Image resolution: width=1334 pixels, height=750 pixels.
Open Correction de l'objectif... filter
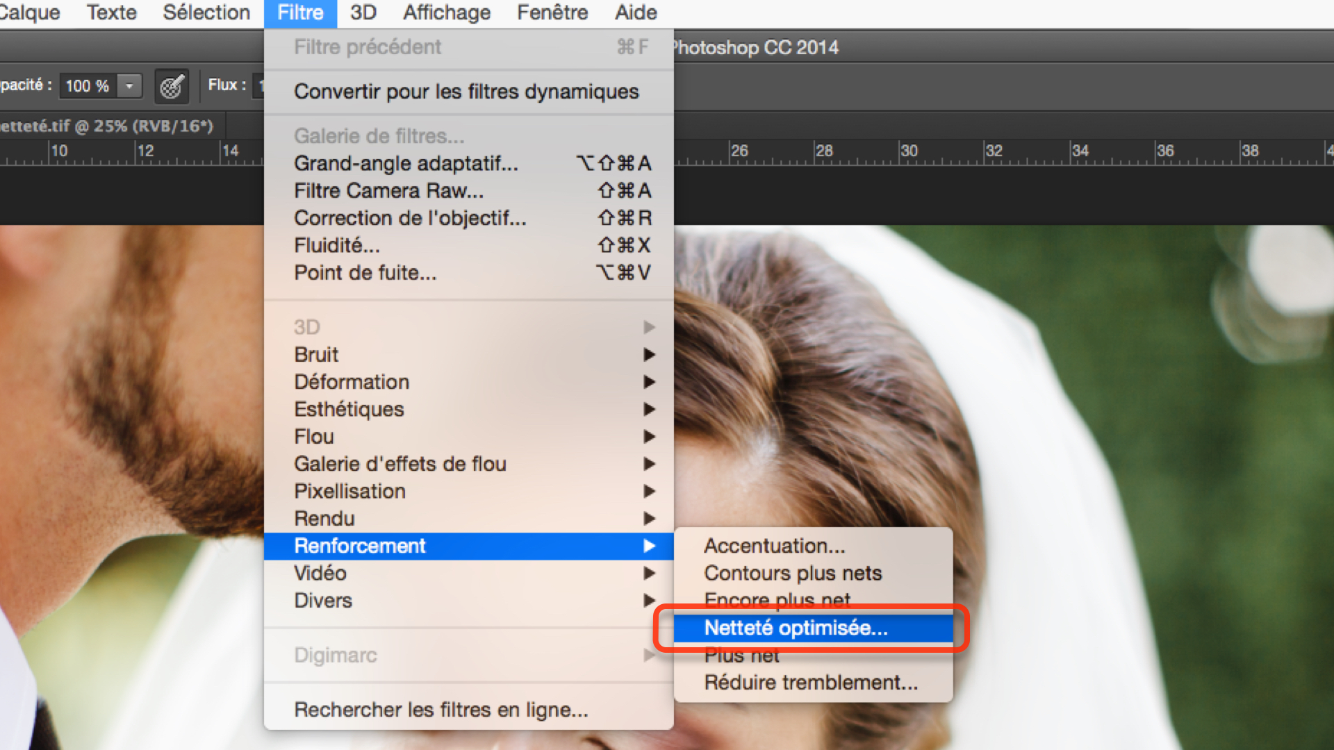point(410,218)
